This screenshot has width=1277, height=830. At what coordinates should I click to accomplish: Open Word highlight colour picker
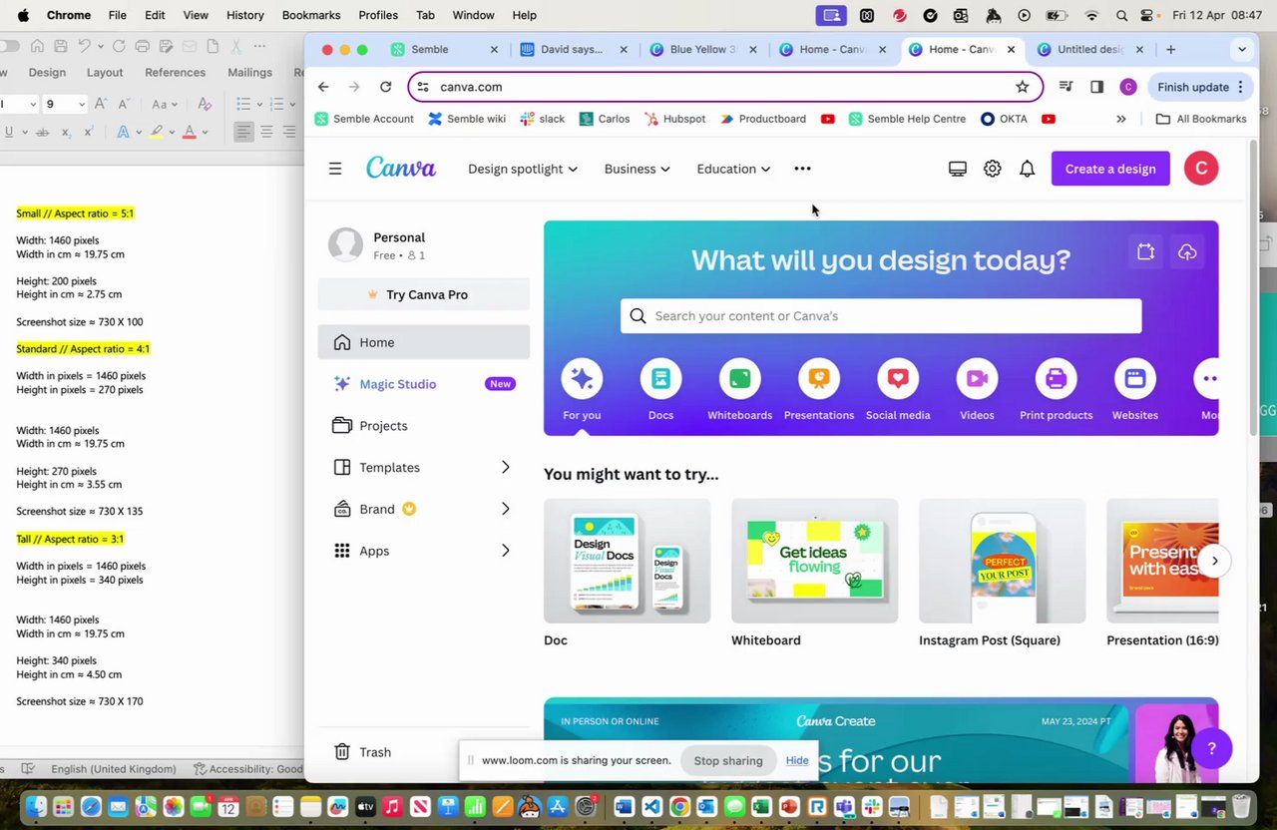click(159, 132)
